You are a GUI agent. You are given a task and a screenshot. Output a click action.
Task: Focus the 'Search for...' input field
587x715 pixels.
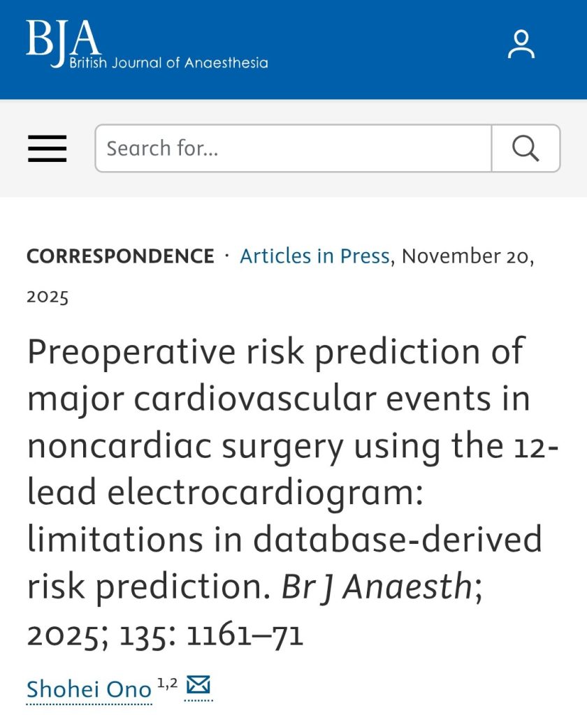(293, 148)
